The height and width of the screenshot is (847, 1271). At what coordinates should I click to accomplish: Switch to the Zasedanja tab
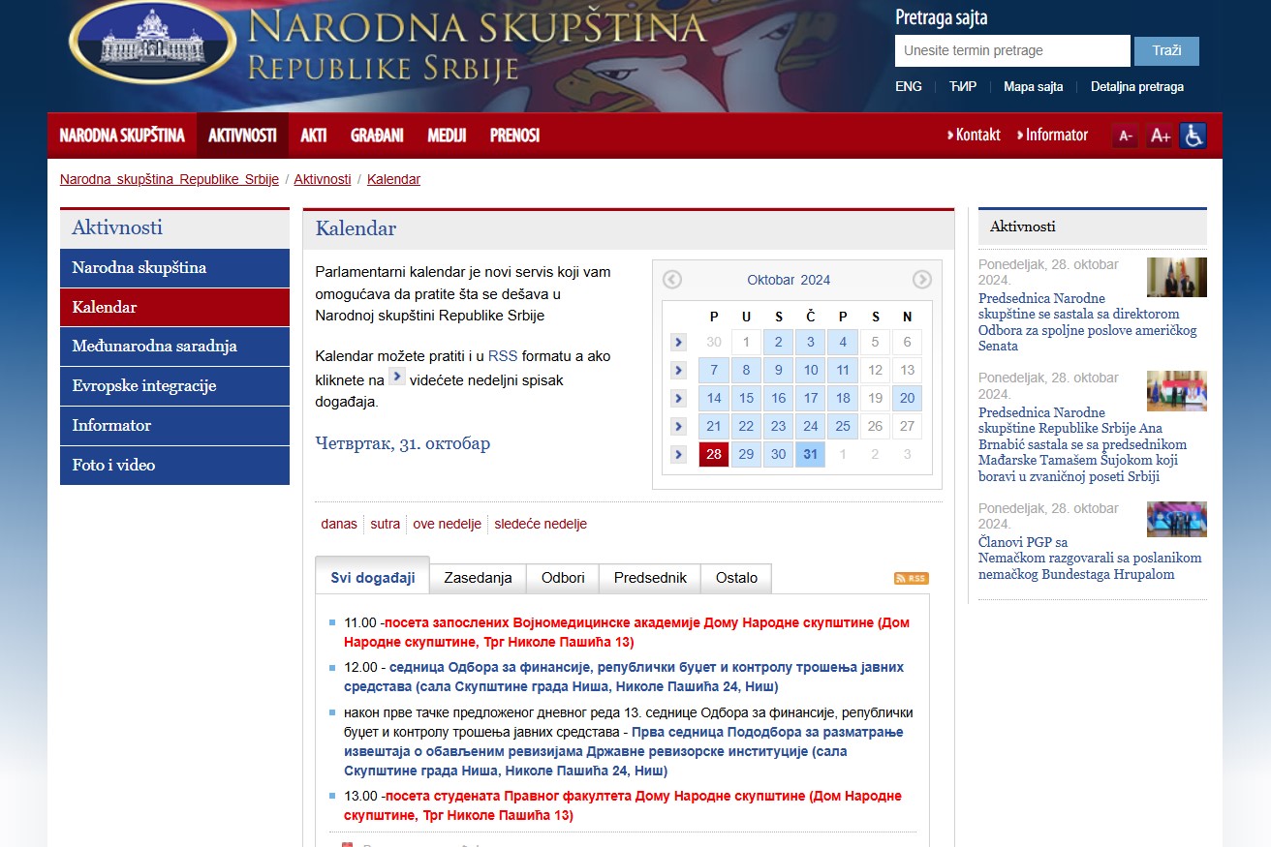pos(478,578)
